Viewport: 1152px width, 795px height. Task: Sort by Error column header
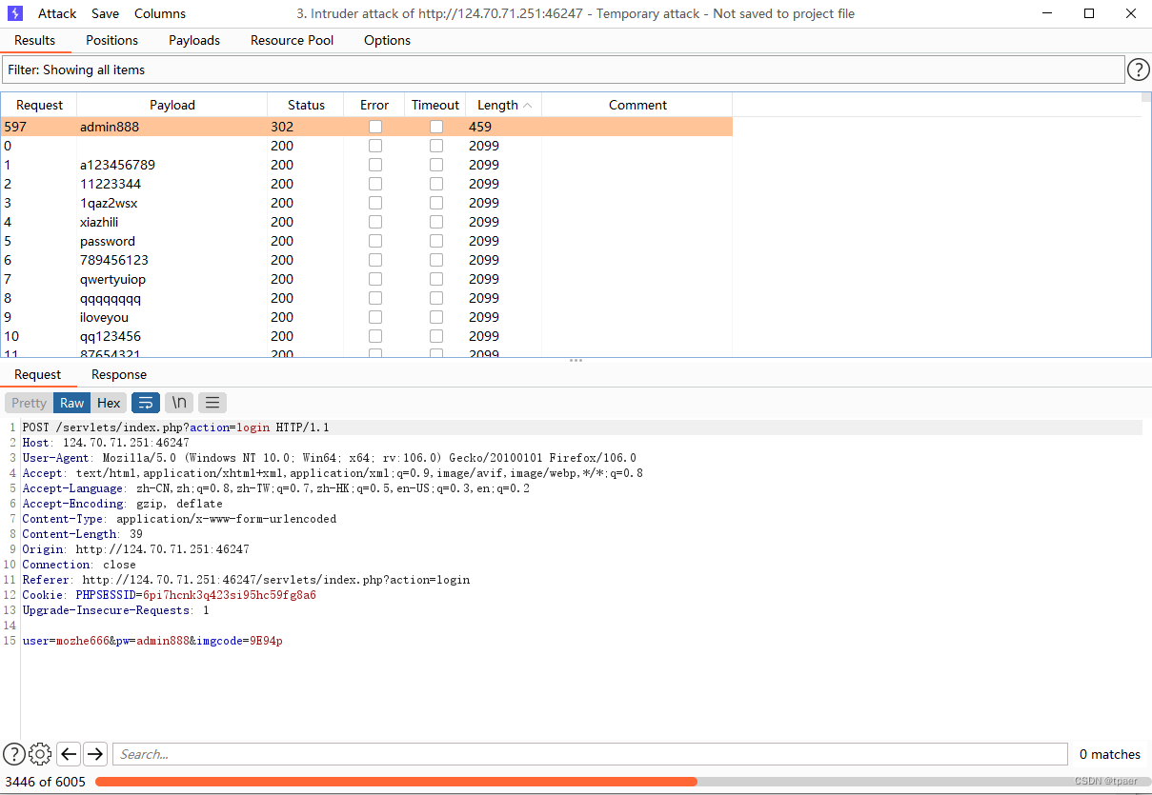tap(374, 105)
